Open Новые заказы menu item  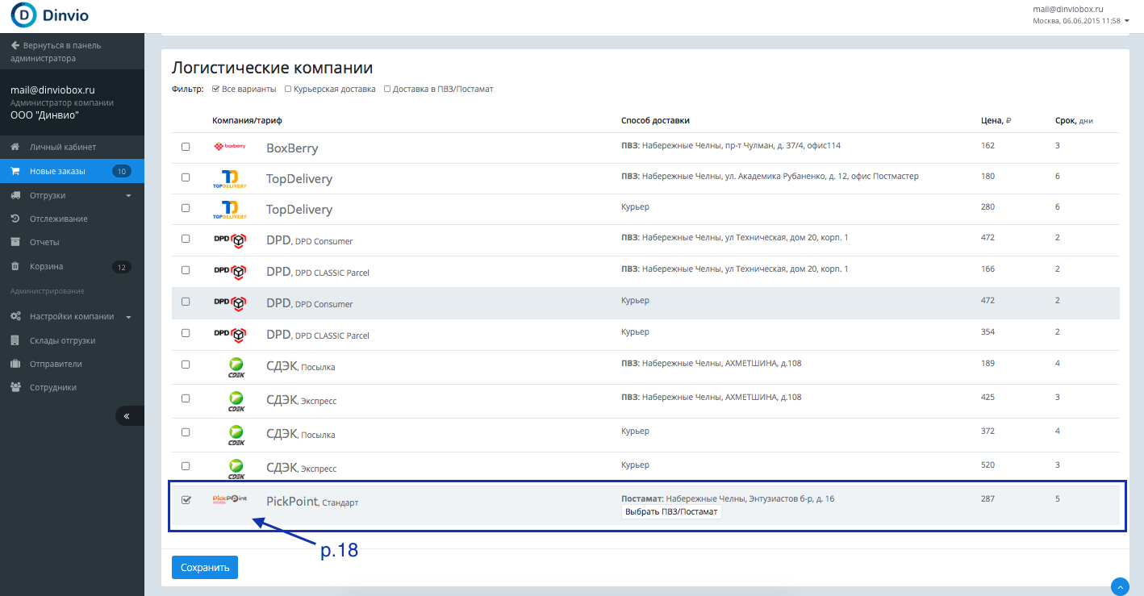[x=72, y=171]
